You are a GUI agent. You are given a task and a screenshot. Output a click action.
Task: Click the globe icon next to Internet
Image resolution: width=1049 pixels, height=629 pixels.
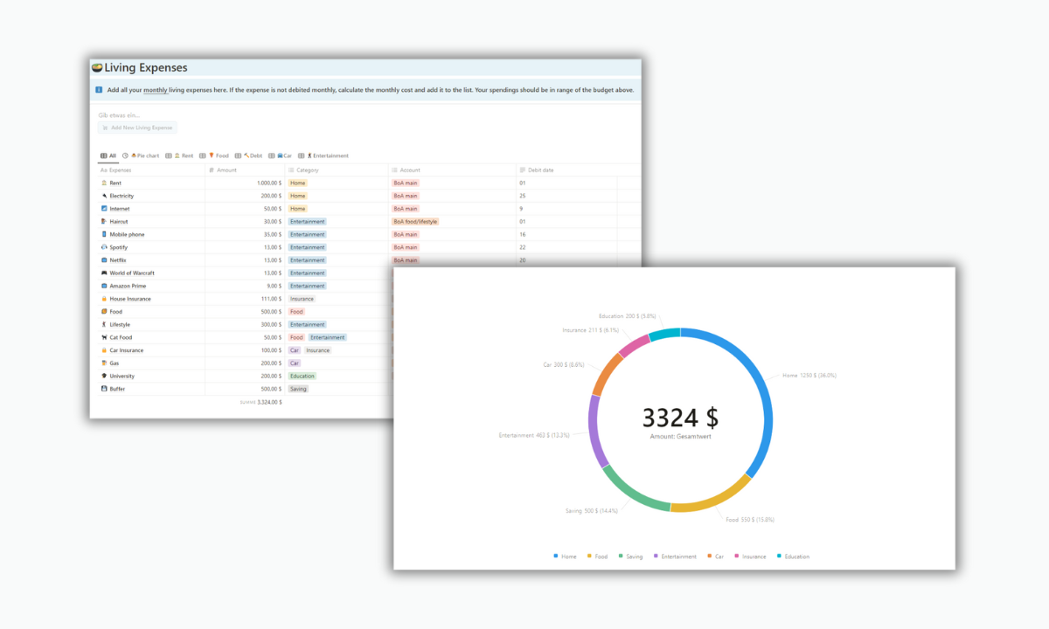(x=103, y=208)
